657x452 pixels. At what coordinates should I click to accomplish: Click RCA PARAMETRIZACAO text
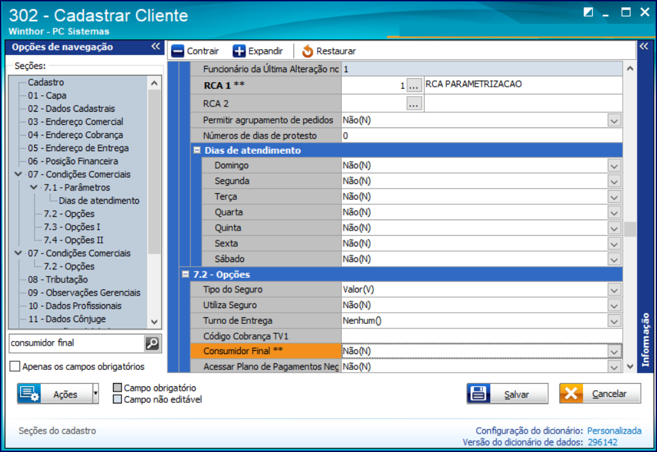coord(473,84)
